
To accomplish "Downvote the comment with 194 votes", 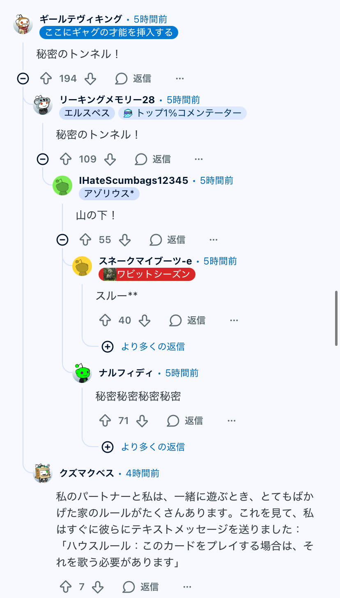I will click(x=90, y=79).
